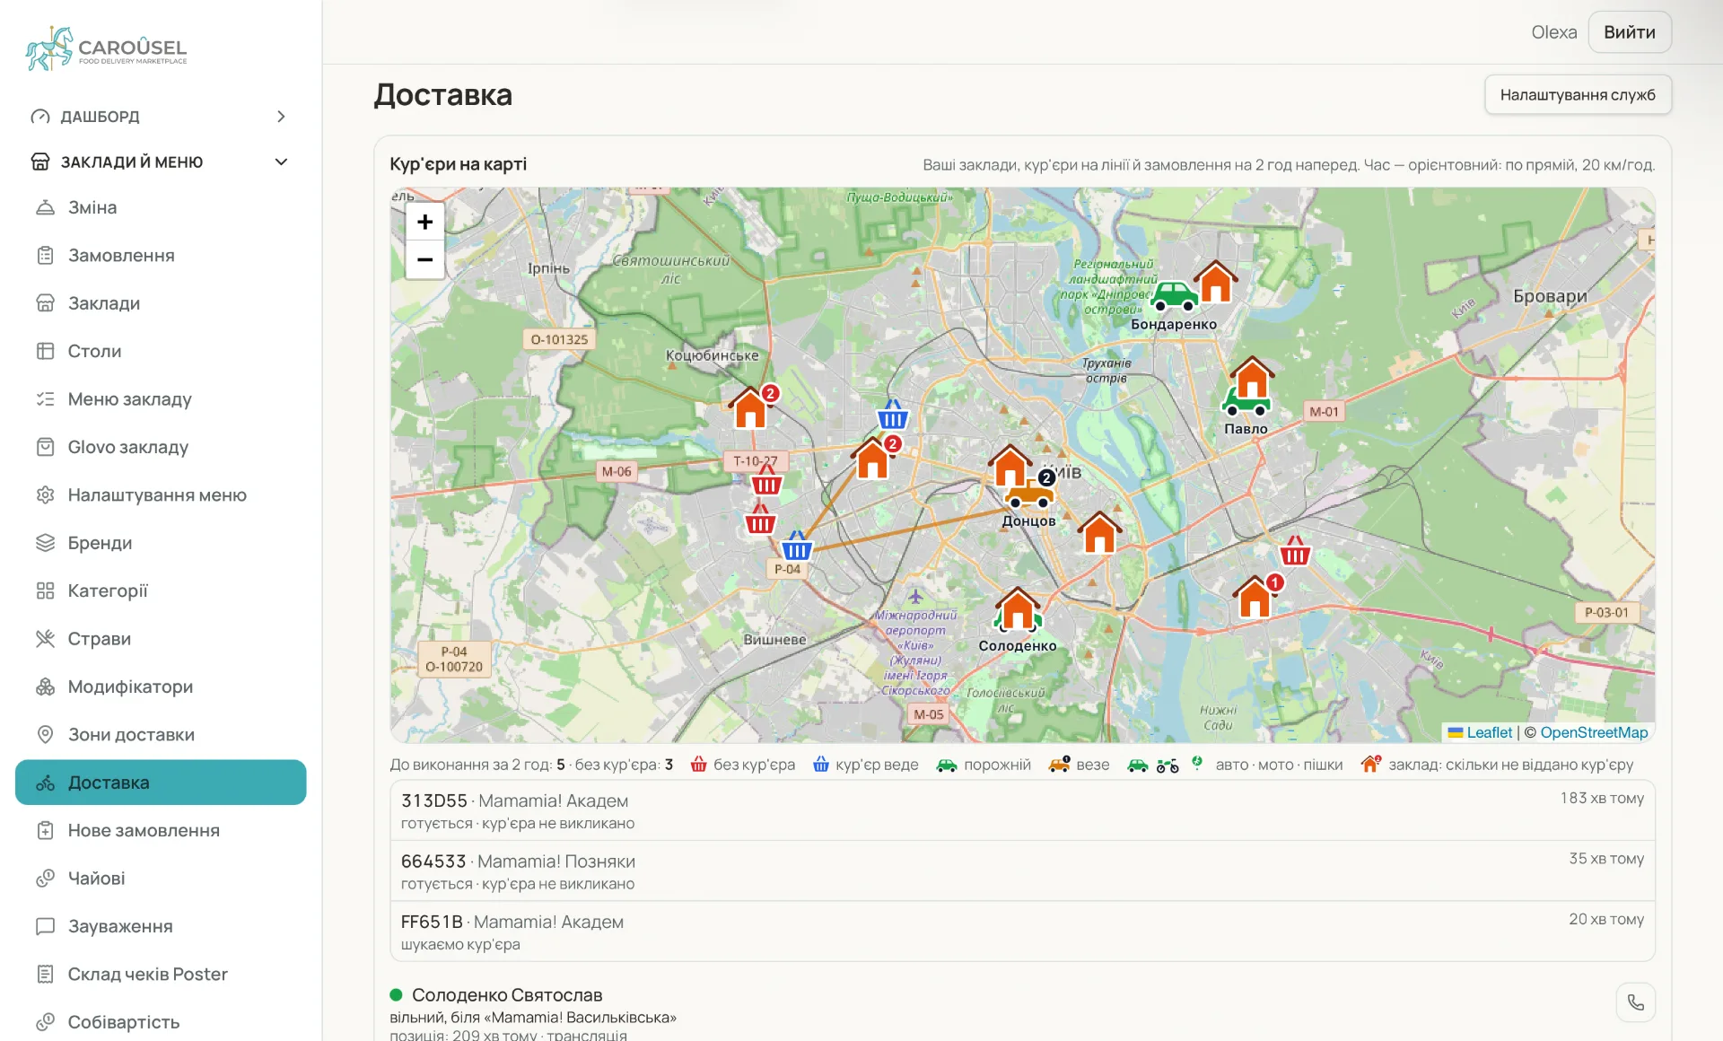The width and height of the screenshot is (1723, 1041).
Task: Click the house marker next to Бондаренко
Action: pyautogui.click(x=1216, y=282)
